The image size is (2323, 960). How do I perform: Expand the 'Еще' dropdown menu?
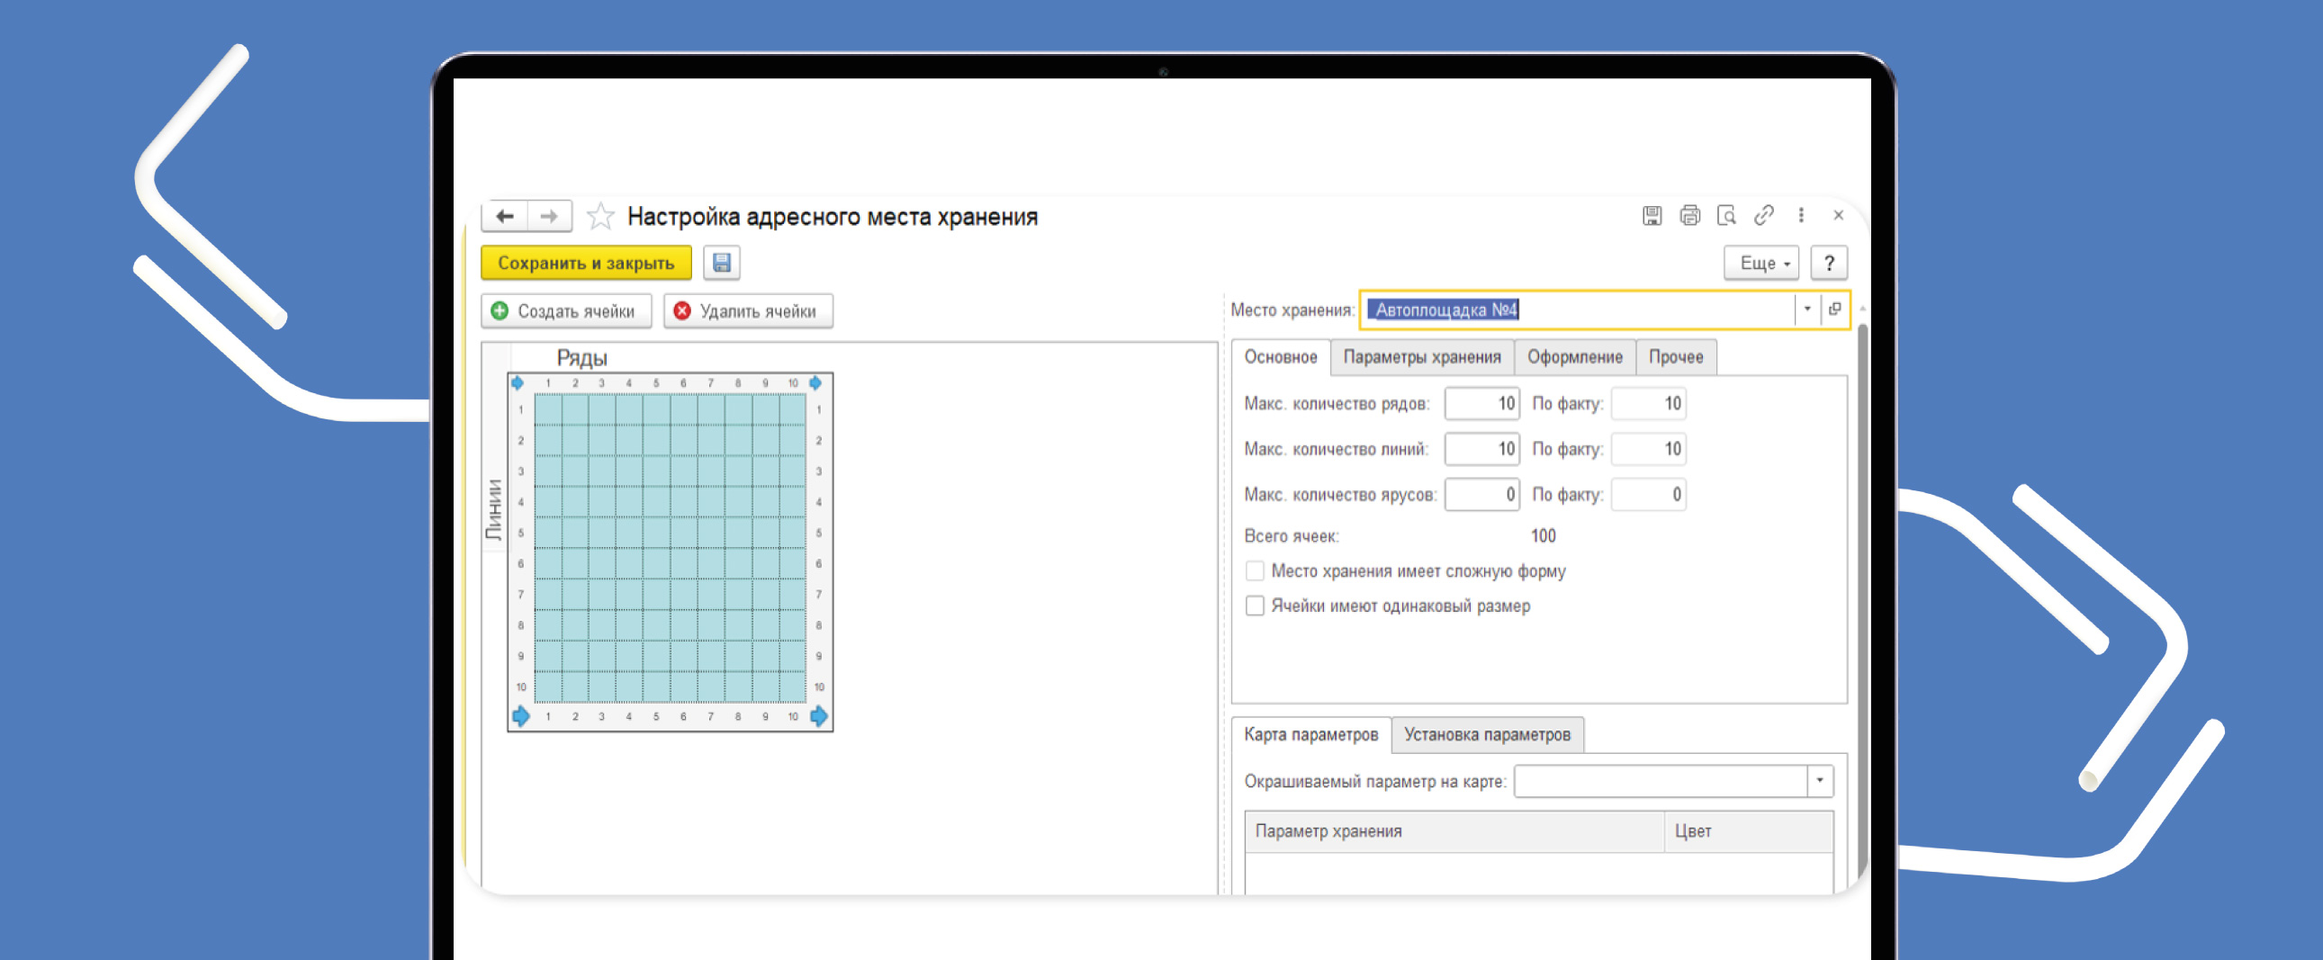click(x=1761, y=264)
